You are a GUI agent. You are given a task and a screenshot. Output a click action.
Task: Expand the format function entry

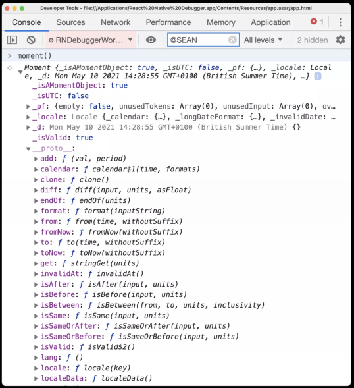coord(36,211)
